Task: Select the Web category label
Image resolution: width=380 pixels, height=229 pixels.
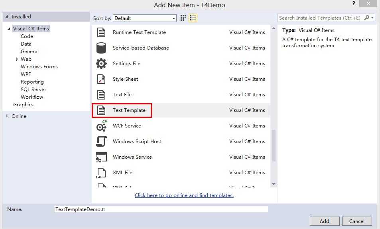Action: (x=26, y=59)
